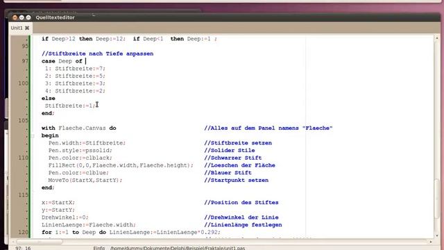Click the 'x:=StartX;' line
444x250 pixels.
tap(58, 203)
